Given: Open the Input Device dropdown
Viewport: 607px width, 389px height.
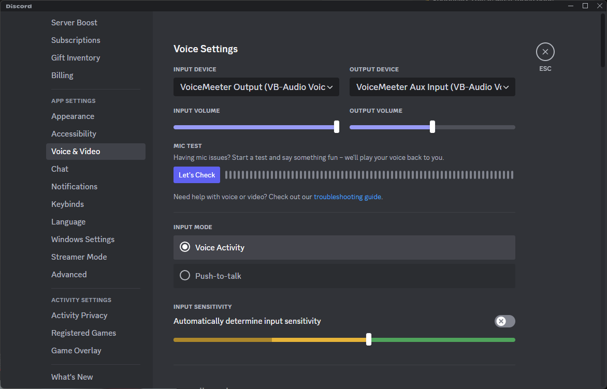Looking at the screenshot, I should click(256, 87).
